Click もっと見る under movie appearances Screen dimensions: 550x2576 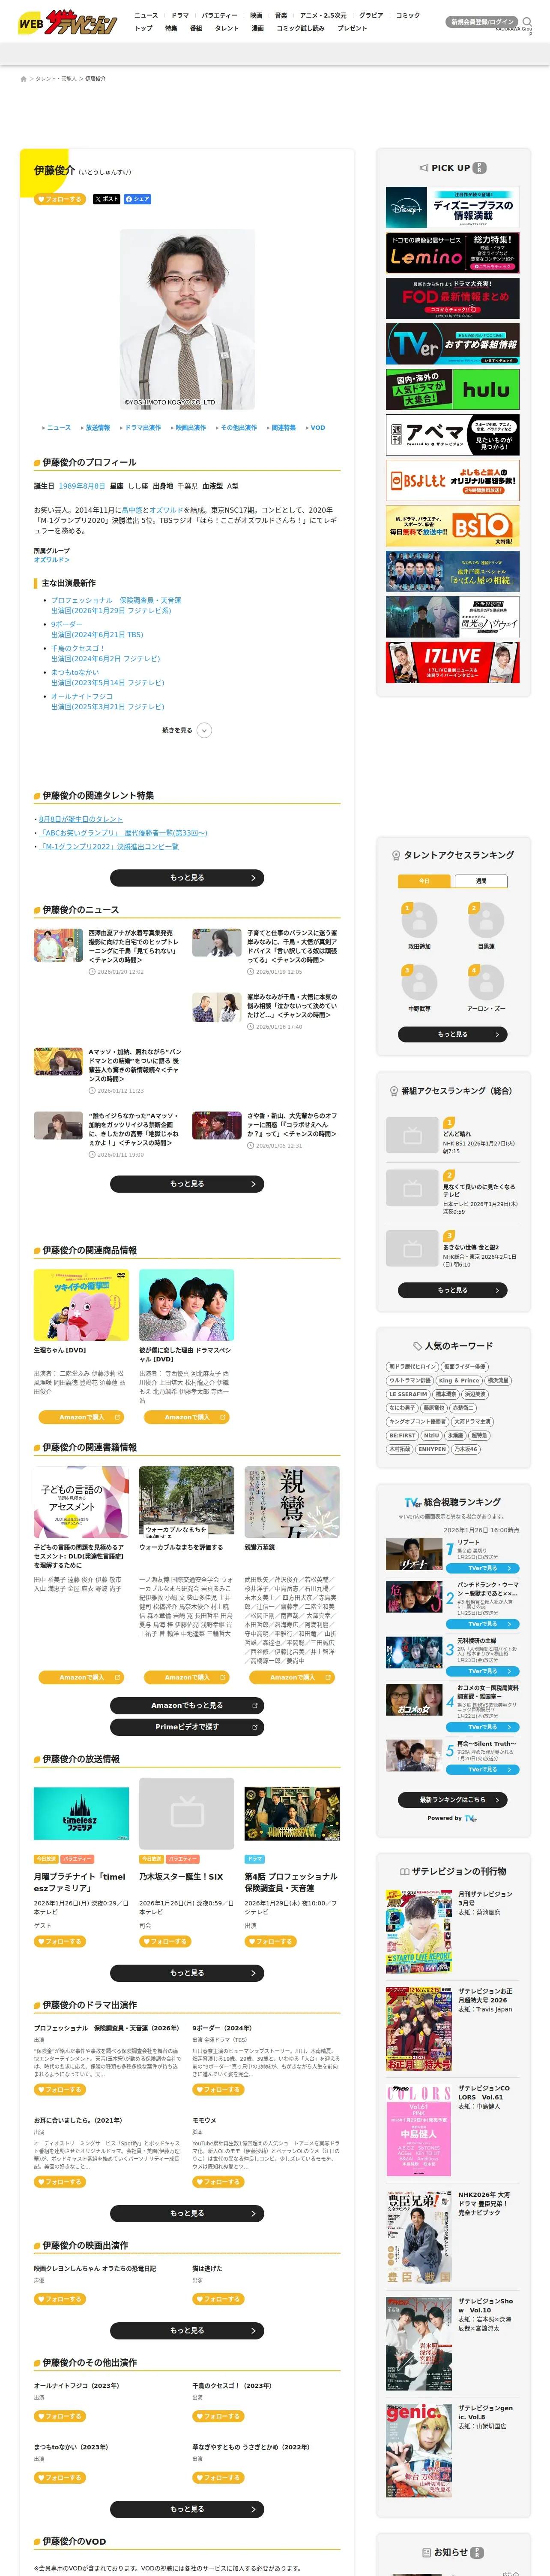187,2330
